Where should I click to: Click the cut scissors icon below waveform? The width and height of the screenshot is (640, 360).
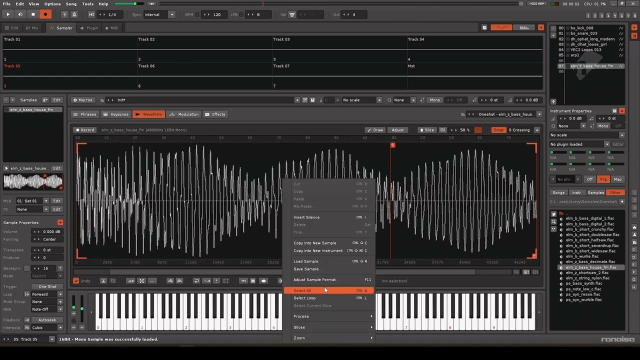coord(103,281)
